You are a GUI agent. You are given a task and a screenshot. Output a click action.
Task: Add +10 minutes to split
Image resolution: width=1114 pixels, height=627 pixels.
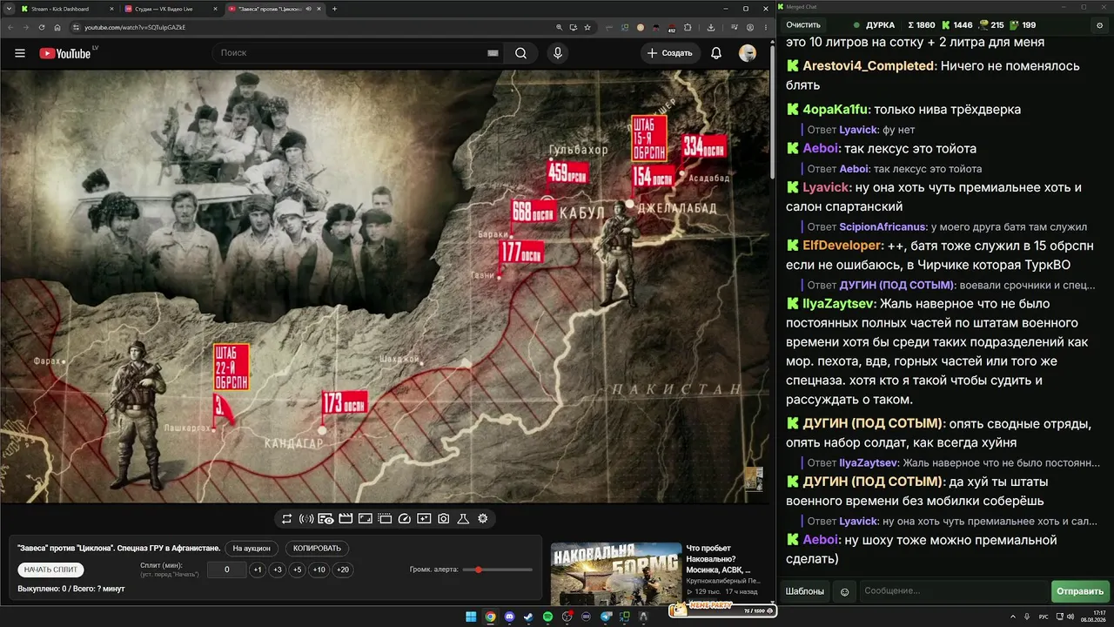coord(319,570)
